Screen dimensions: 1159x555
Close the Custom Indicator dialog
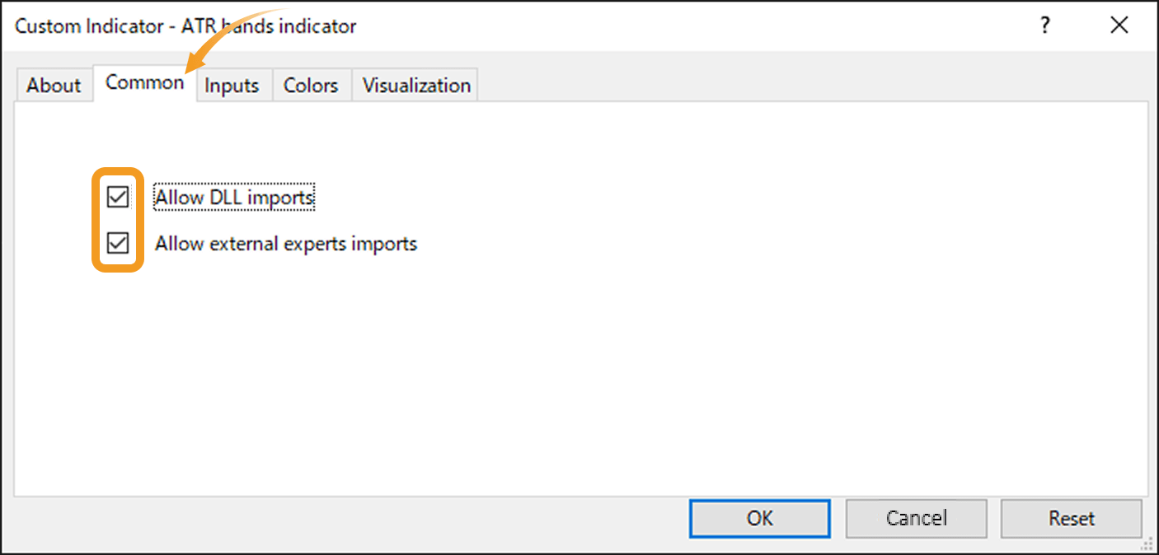click(x=1119, y=26)
